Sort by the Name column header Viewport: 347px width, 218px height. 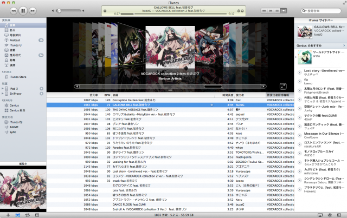pyautogui.click(x=163, y=95)
